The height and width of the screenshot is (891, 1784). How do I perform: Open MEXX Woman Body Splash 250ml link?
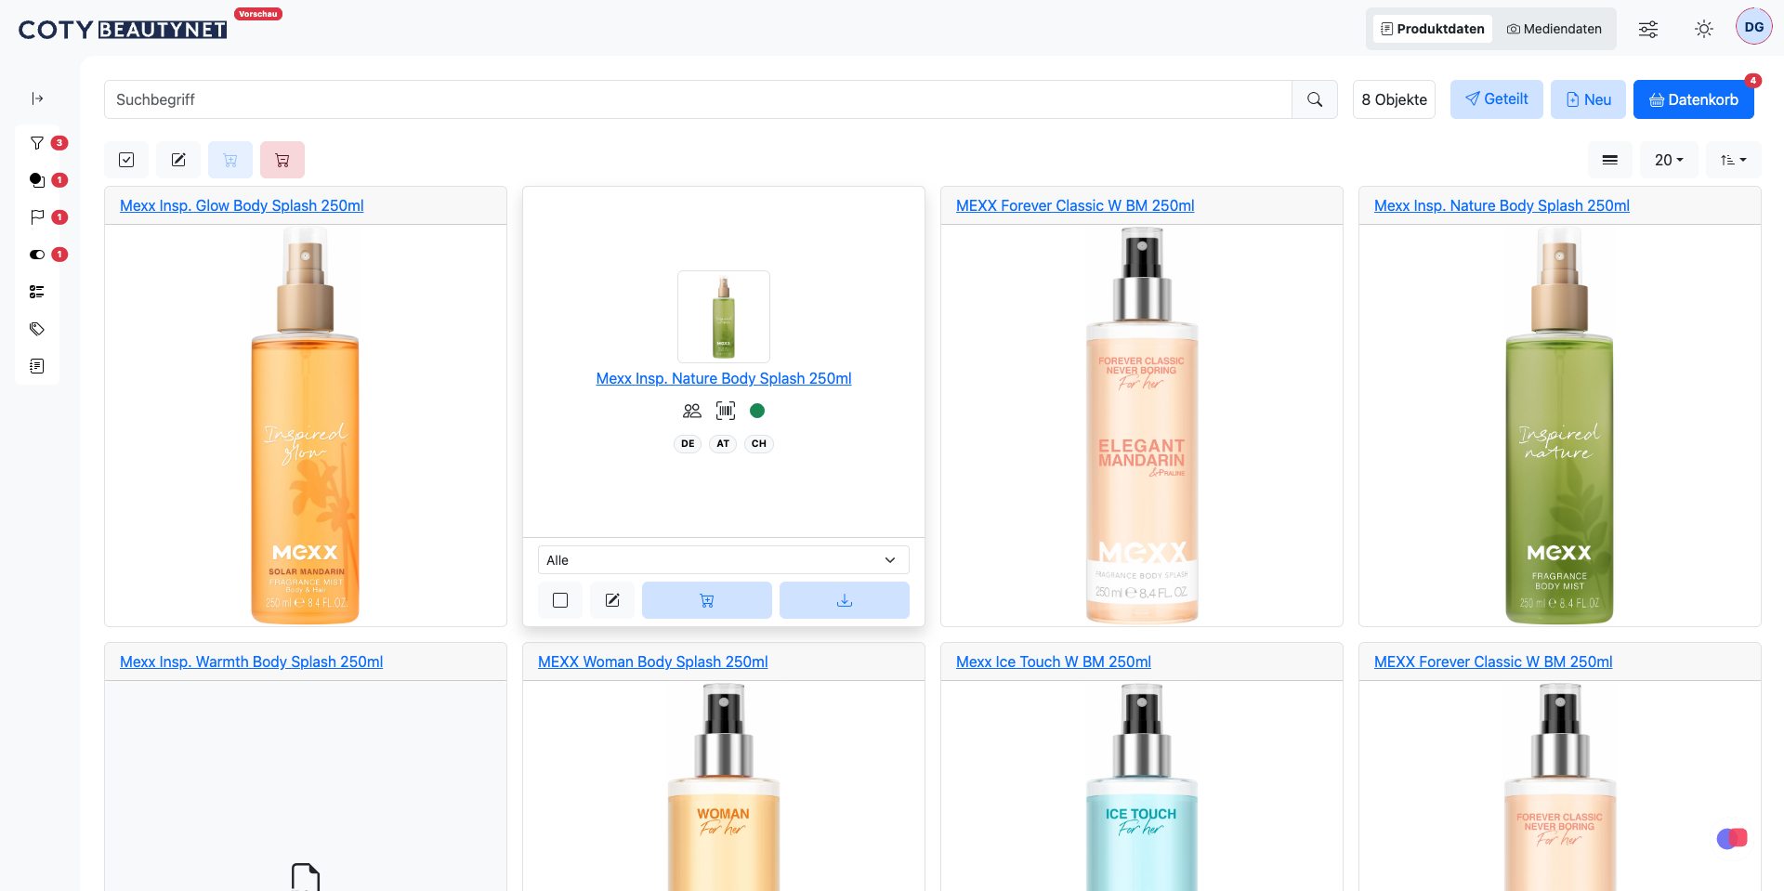pyautogui.click(x=653, y=662)
